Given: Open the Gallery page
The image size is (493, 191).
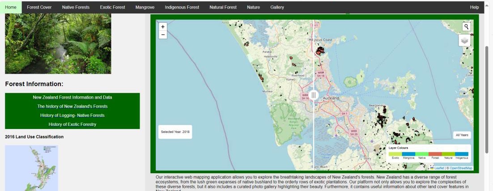Looking at the screenshot, I should (x=277, y=7).
